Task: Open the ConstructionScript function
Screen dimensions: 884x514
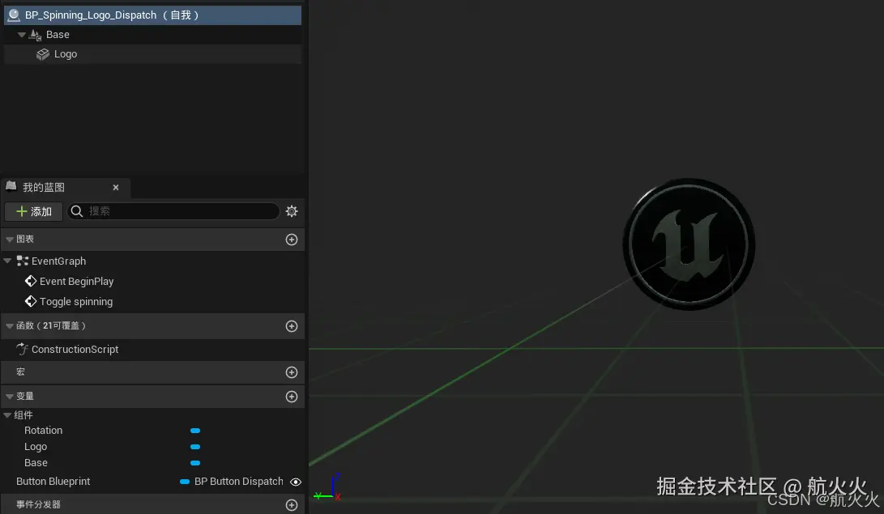Action: (75, 350)
